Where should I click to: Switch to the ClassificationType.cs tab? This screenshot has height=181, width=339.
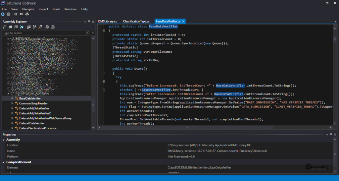tap(136, 21)
